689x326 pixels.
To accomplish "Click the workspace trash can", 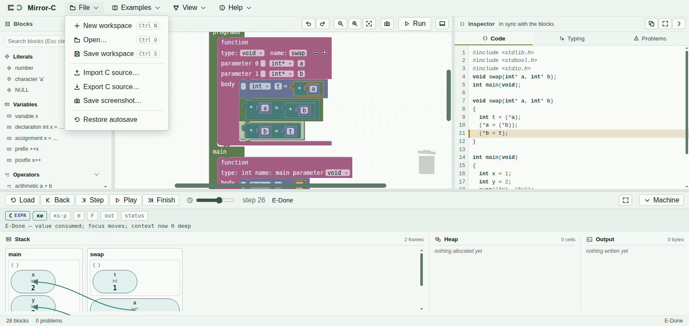I will tap(427, 162).
